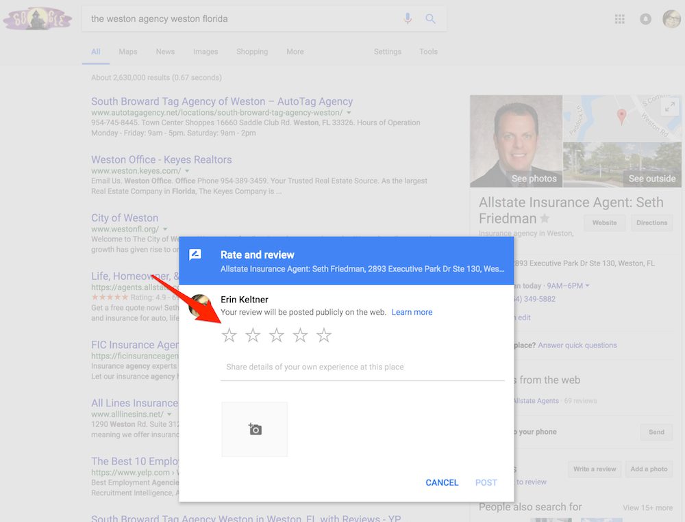The image size is (685, 522).
Task: Cancel the review dialog
Action: pyautogui.click(x=442, y=482)
